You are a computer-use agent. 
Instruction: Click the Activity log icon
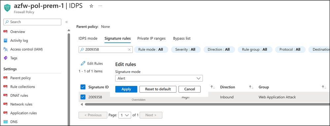(6, 40)
